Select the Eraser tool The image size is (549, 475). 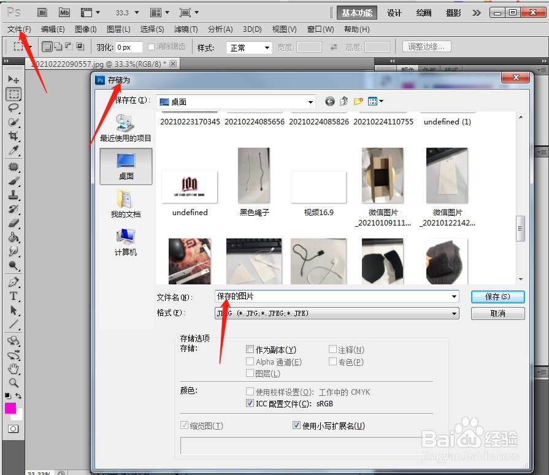pyautogui.click(x=13, y=222)
